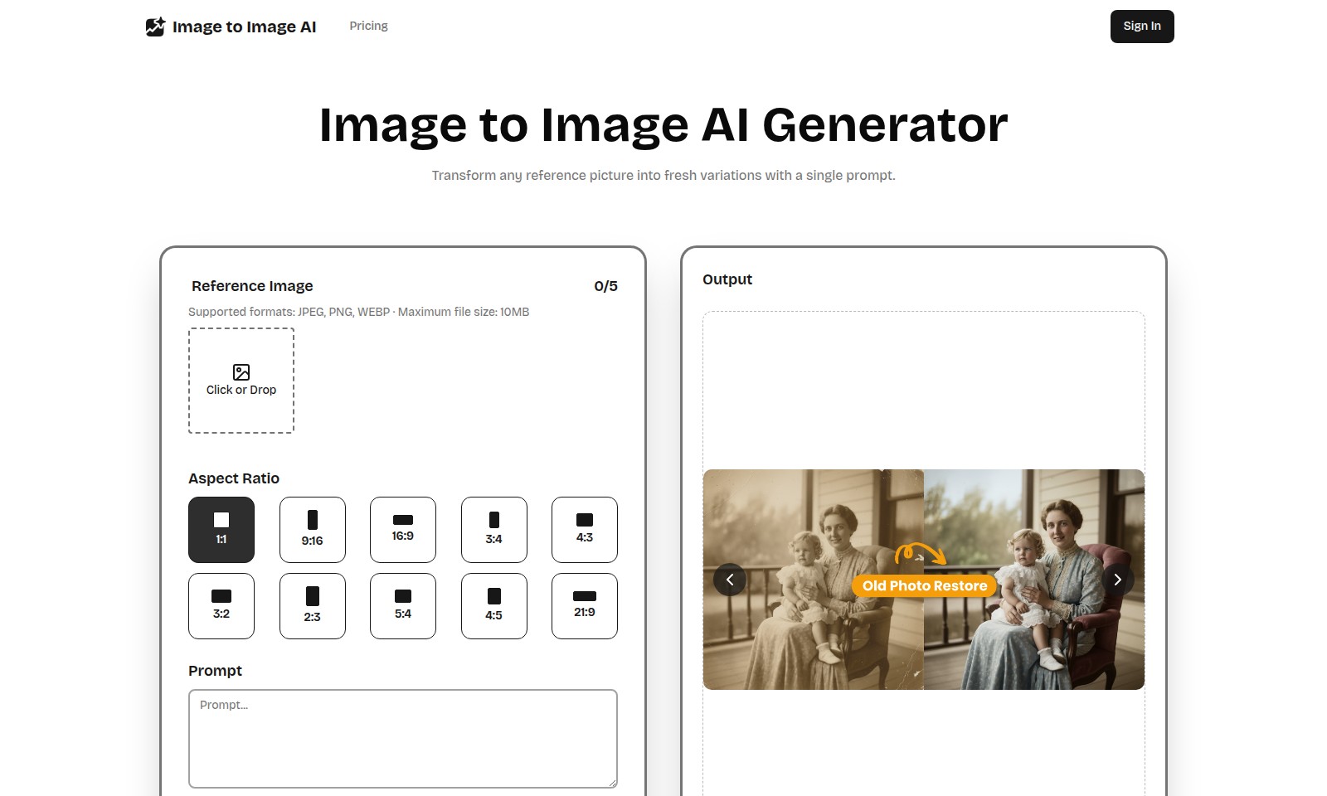Click the Prompt section label

[216, 671]
